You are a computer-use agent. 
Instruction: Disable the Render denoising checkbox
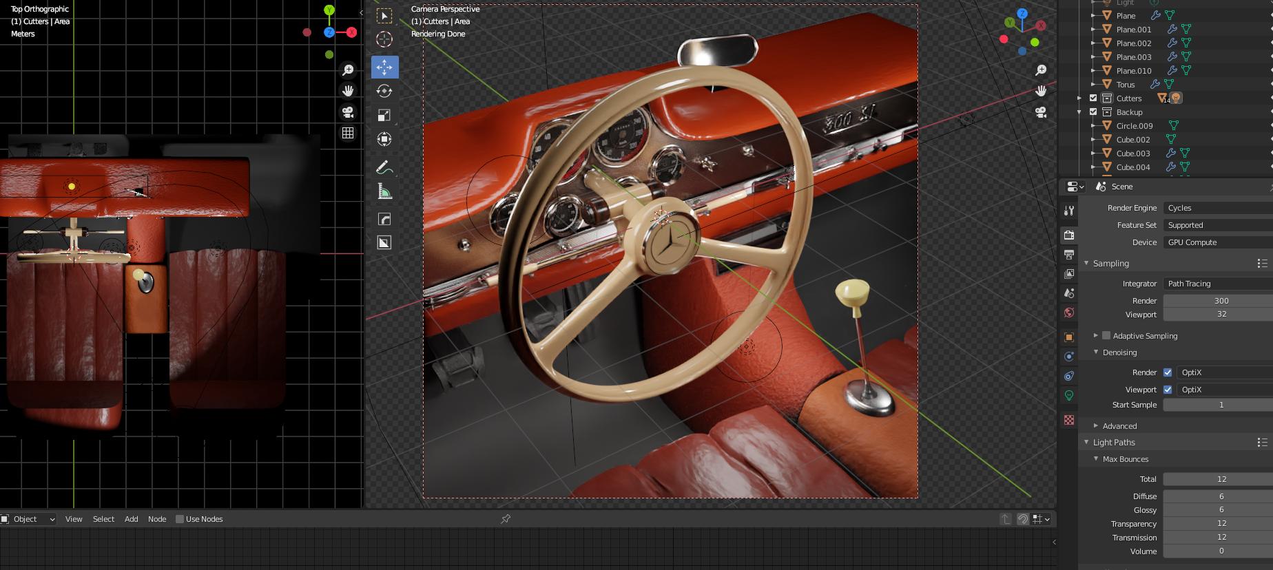pos(1168,372)
